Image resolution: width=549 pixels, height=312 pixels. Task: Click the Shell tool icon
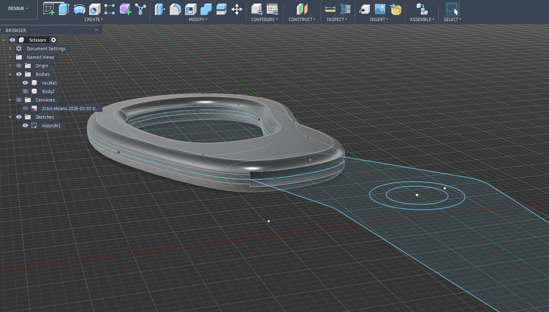click(x=190, y=9)
